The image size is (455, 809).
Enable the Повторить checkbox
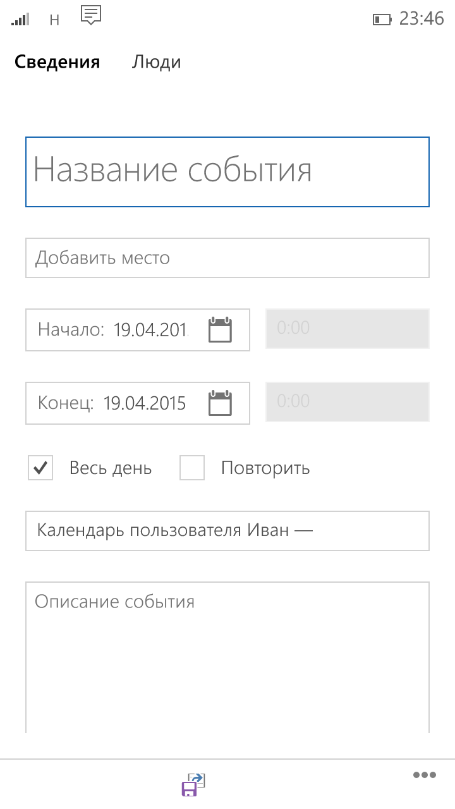pos(192,468)
